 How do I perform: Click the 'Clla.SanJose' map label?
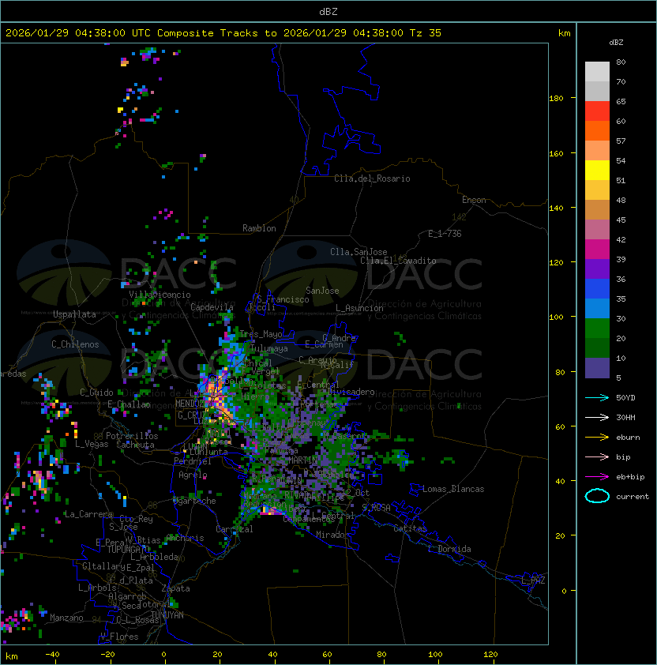coord(359,252)
